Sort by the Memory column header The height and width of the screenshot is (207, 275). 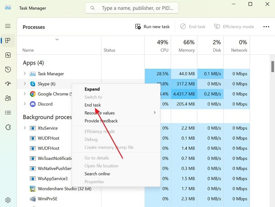click(184, 46)
